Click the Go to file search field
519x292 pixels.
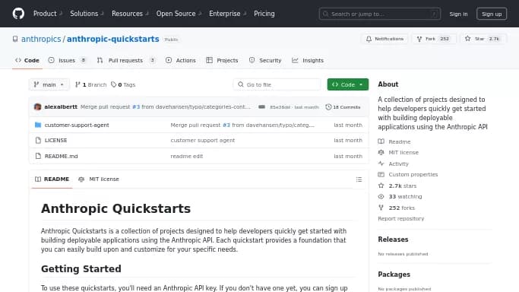[277, 84]
